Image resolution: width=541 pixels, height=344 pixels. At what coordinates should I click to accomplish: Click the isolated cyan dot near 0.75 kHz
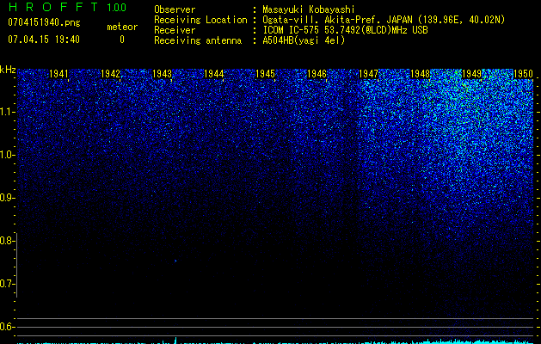(175, 261)
